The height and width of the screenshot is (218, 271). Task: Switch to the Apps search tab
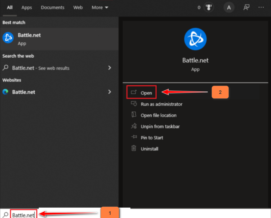pos(27,7)
